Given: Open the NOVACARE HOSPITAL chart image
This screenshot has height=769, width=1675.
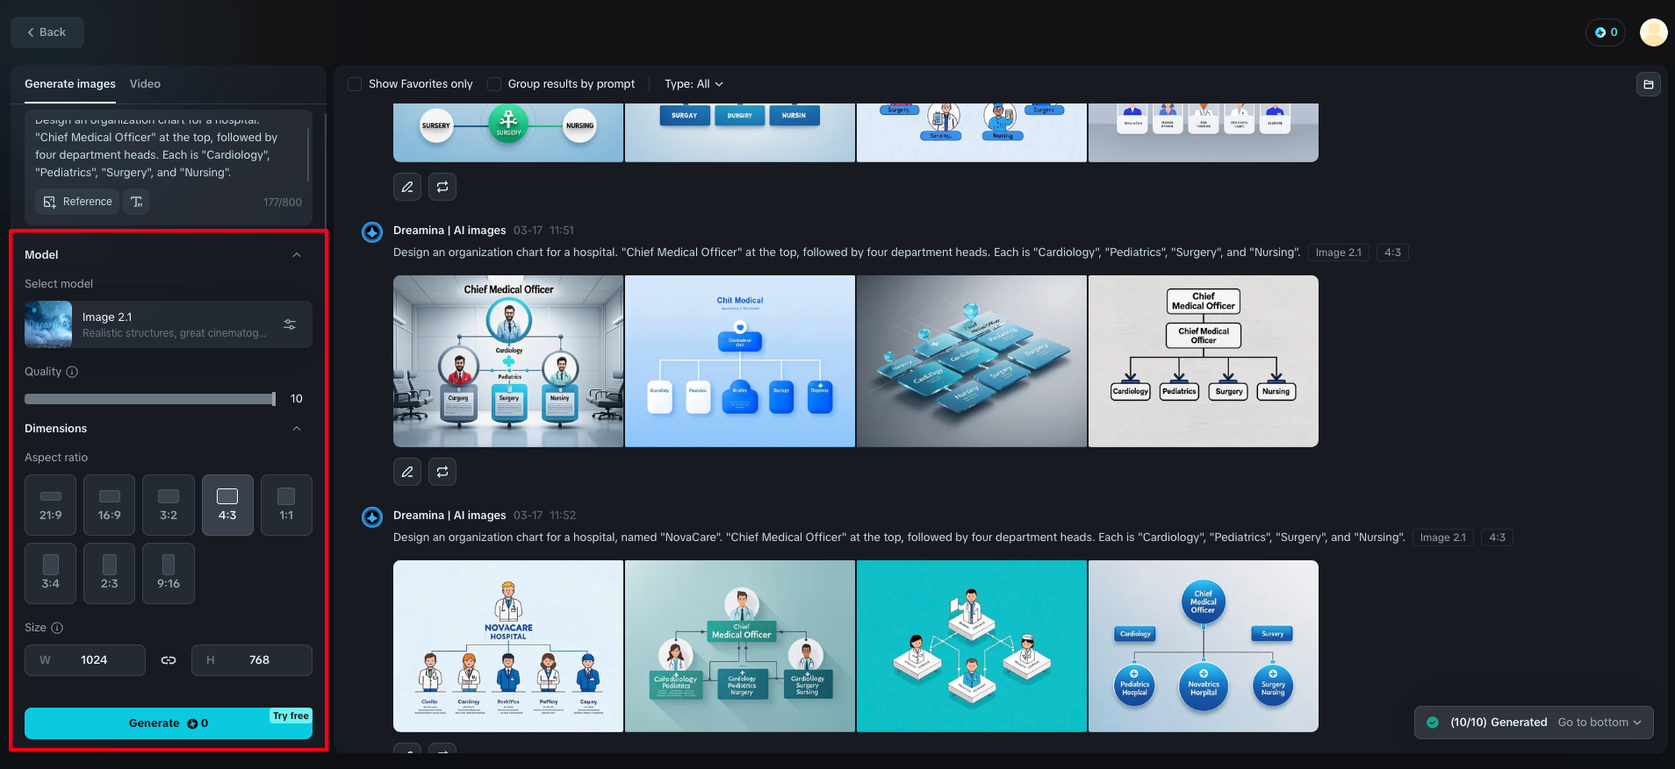Looking at the screenshot, I should tap(508, 646).
